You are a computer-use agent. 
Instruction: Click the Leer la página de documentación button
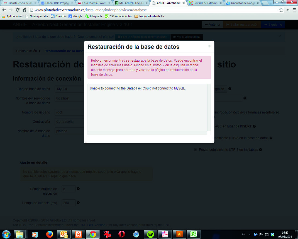(x=142, y=37)
